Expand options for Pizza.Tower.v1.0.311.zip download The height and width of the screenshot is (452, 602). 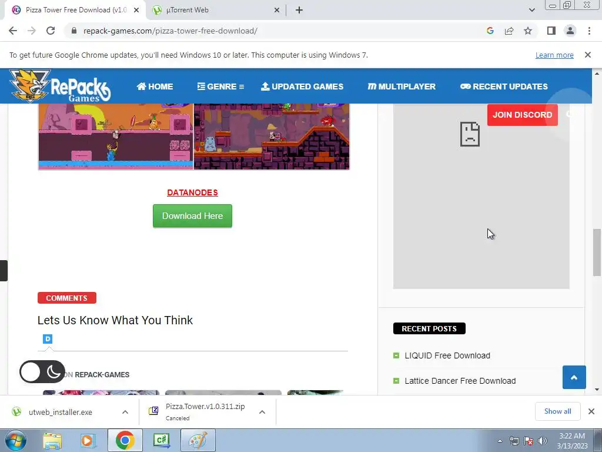pos(262,412)
